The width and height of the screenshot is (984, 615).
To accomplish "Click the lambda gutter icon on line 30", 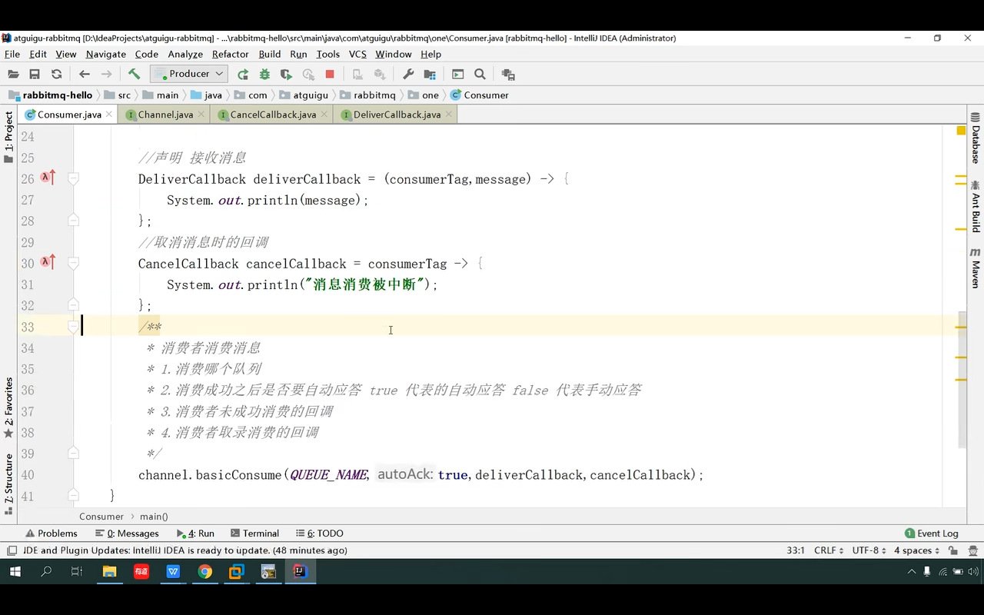I will point(48,263).
